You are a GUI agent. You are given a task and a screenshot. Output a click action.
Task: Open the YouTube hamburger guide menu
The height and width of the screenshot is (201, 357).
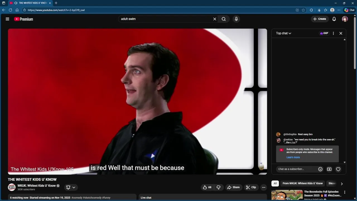pos(8,19)
